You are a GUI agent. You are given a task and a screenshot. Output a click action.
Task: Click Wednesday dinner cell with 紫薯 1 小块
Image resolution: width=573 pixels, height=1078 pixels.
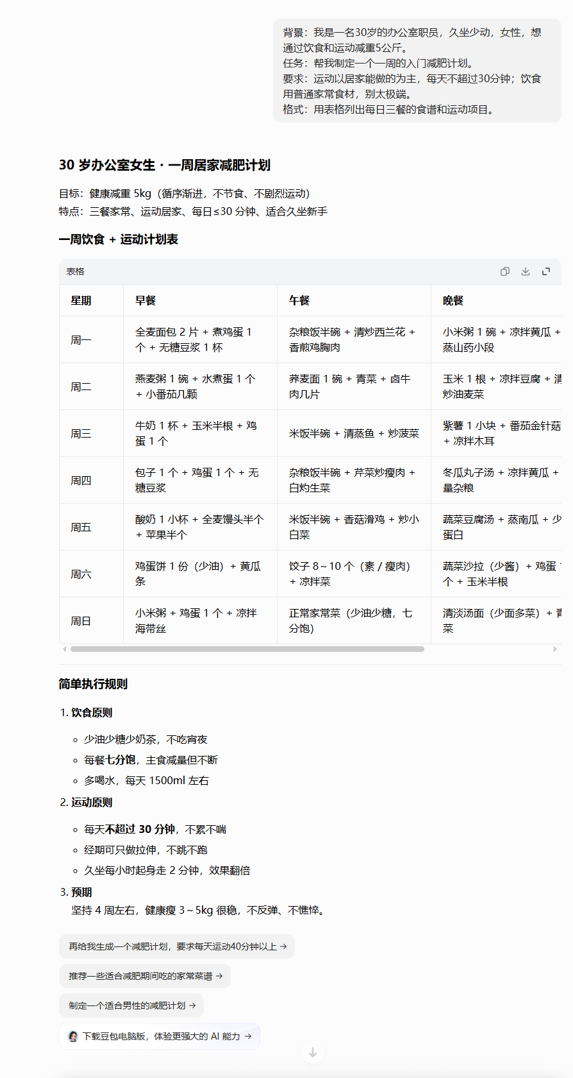(496, 433)
